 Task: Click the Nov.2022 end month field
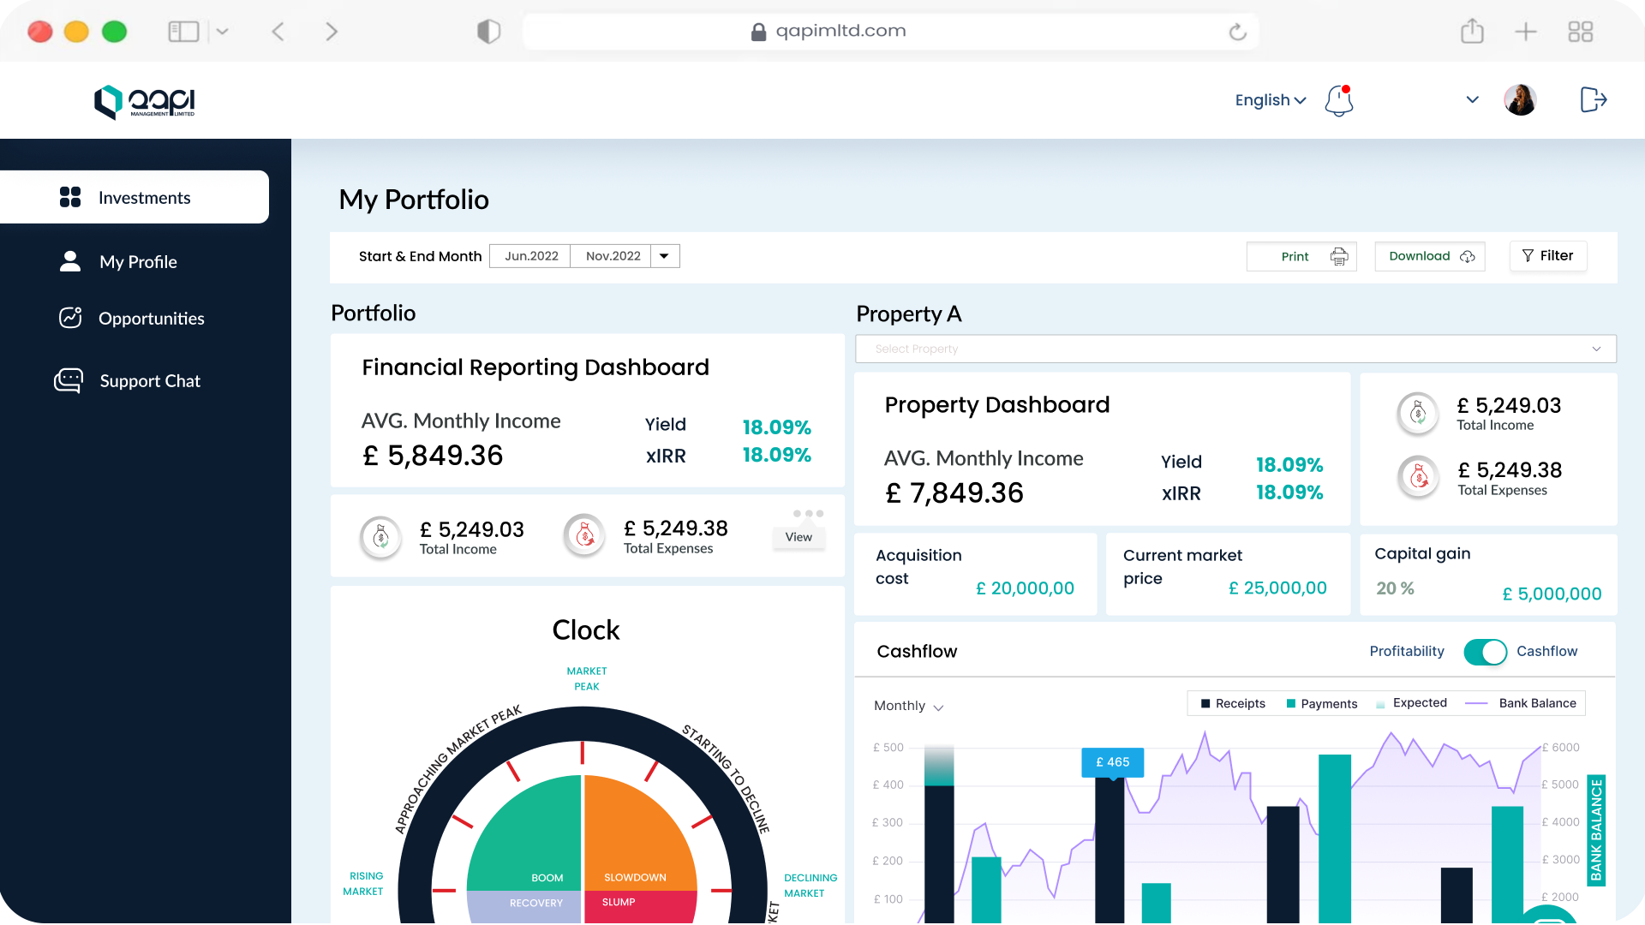(612, 256)
